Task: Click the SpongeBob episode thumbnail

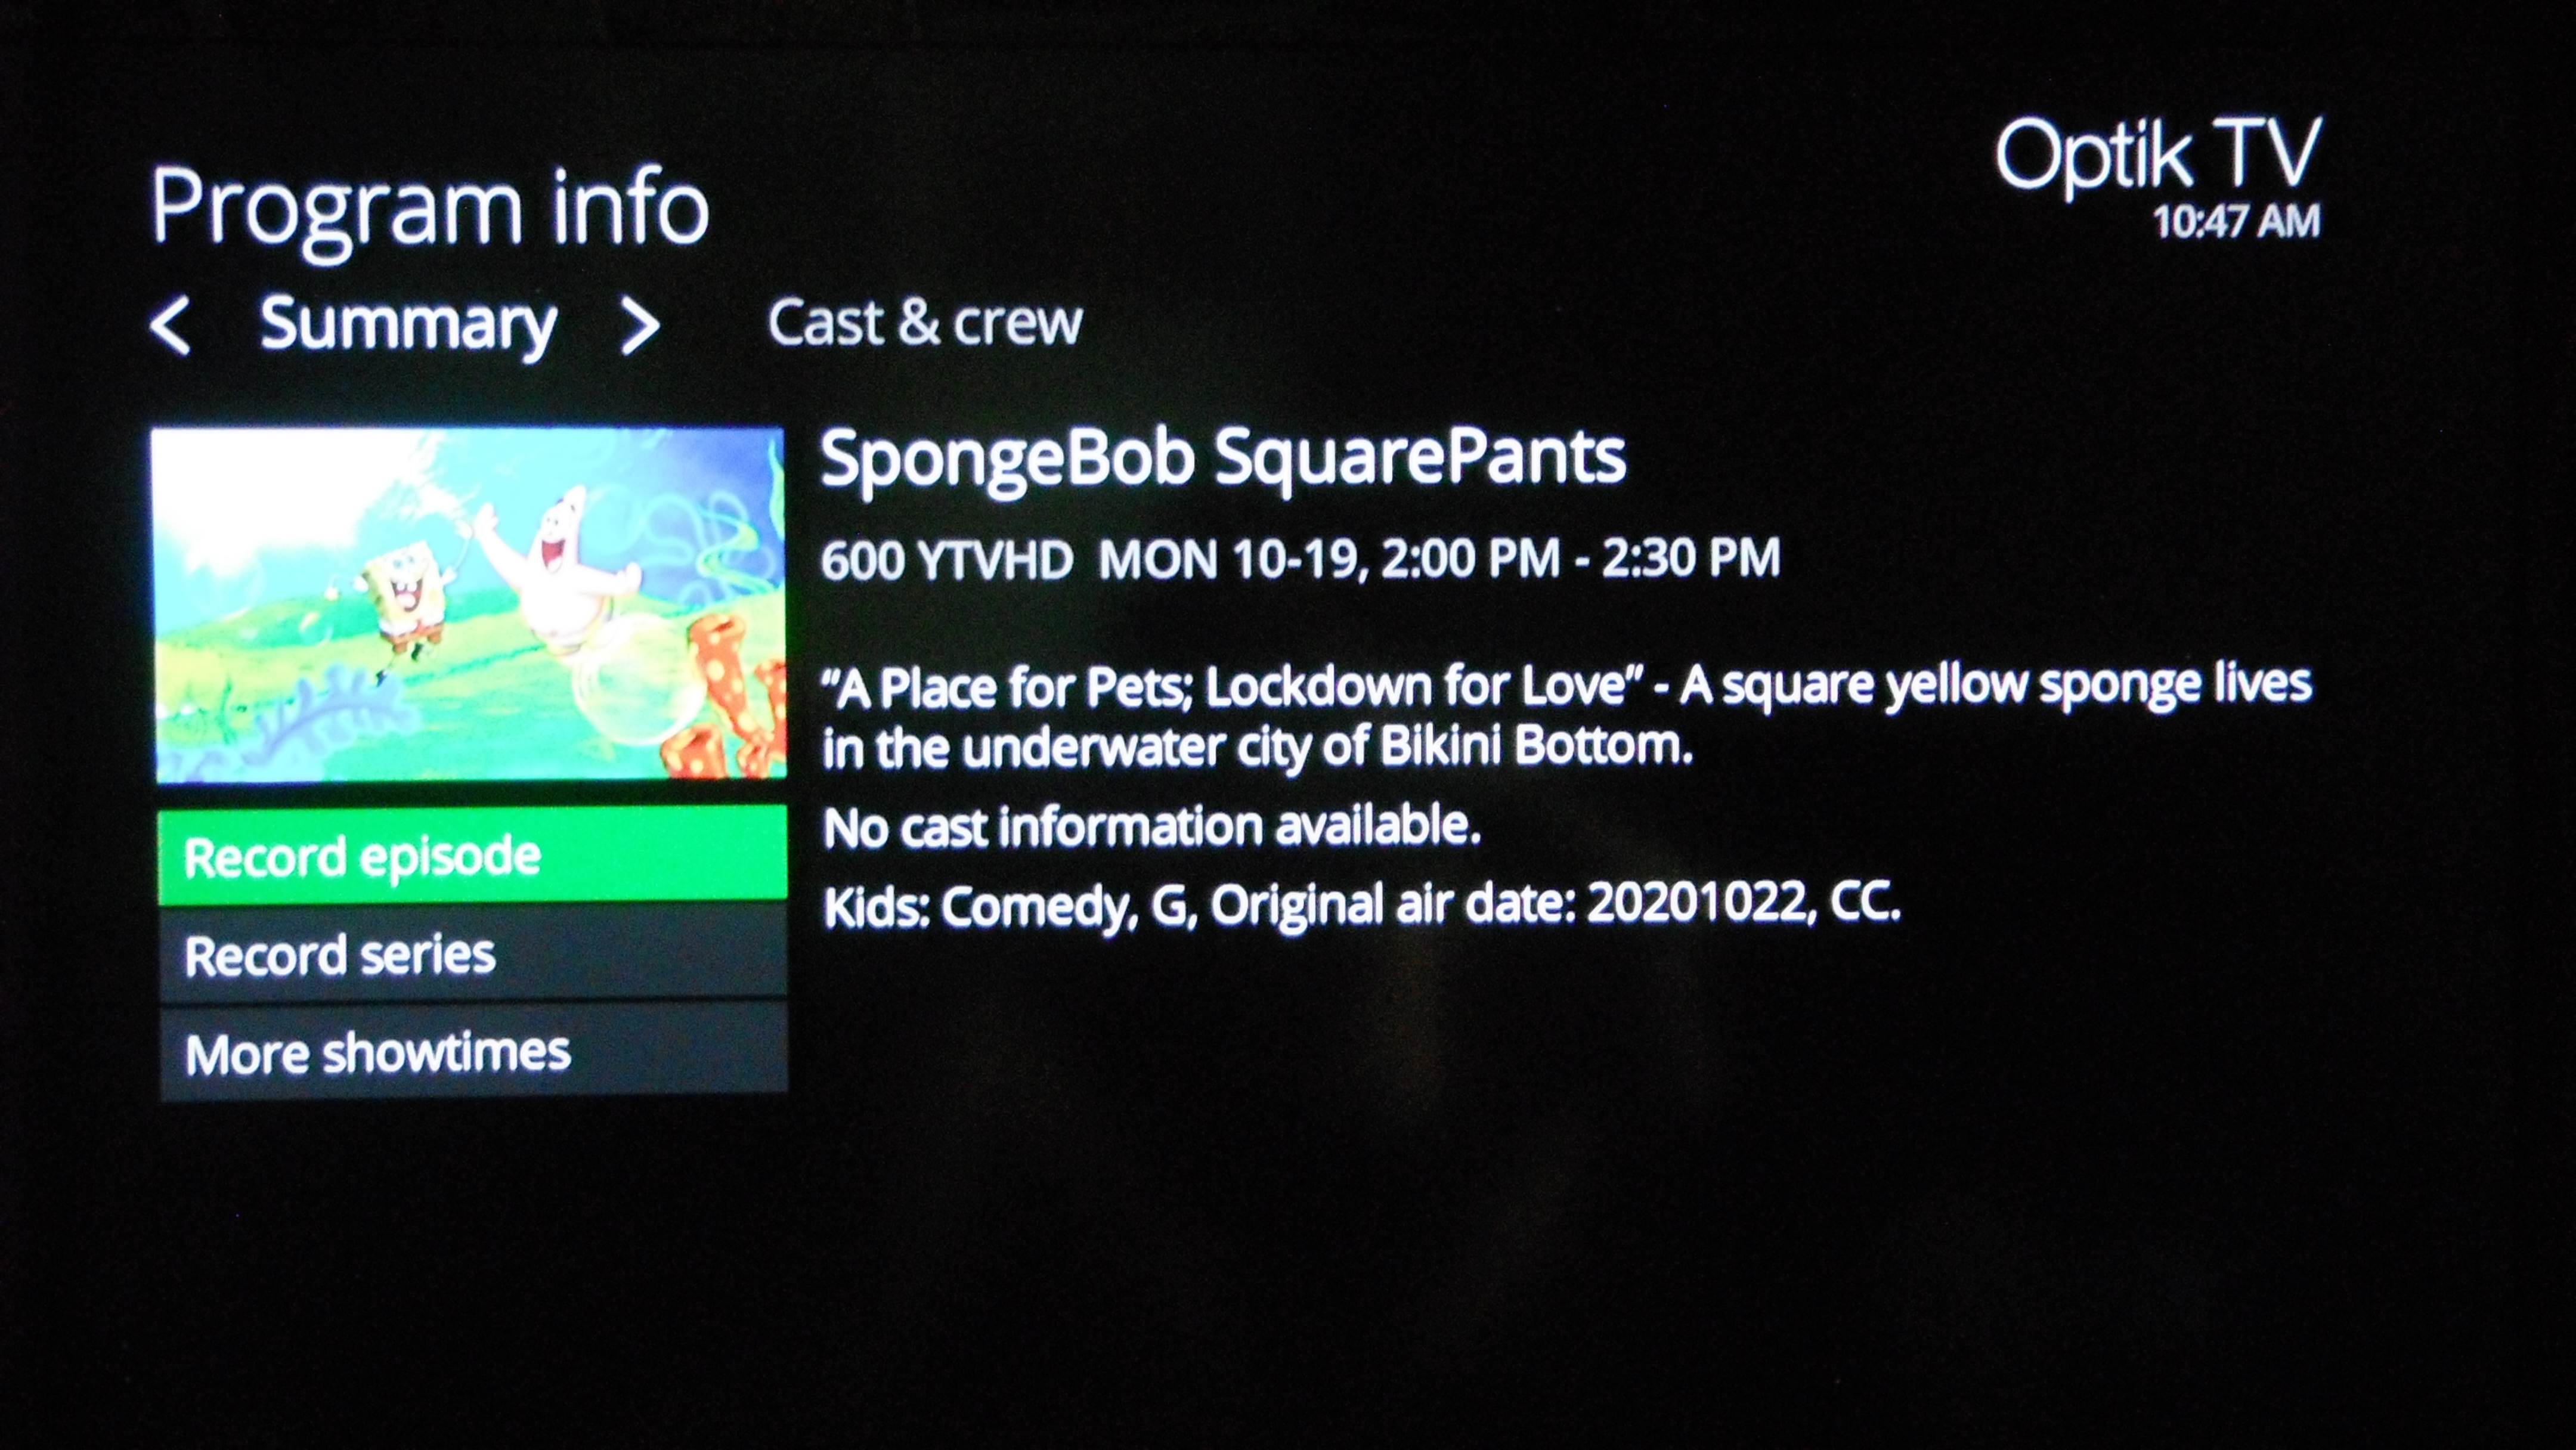Action: tap(469, 605)
